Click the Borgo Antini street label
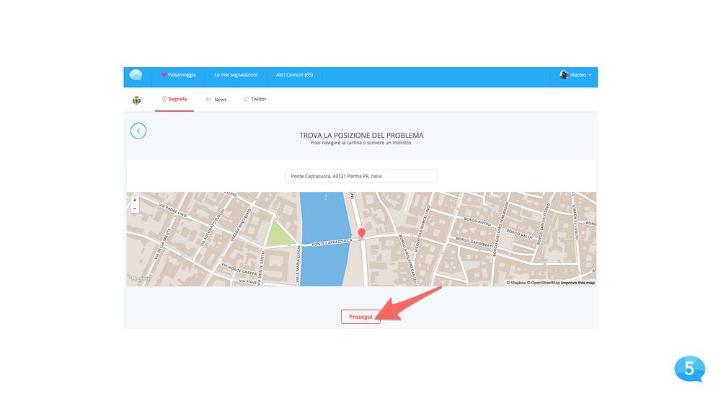 point(477,221)
